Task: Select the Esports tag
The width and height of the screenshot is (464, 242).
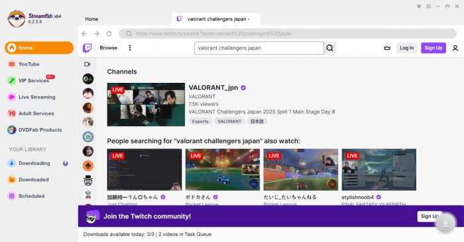Action: coord(200,121)
